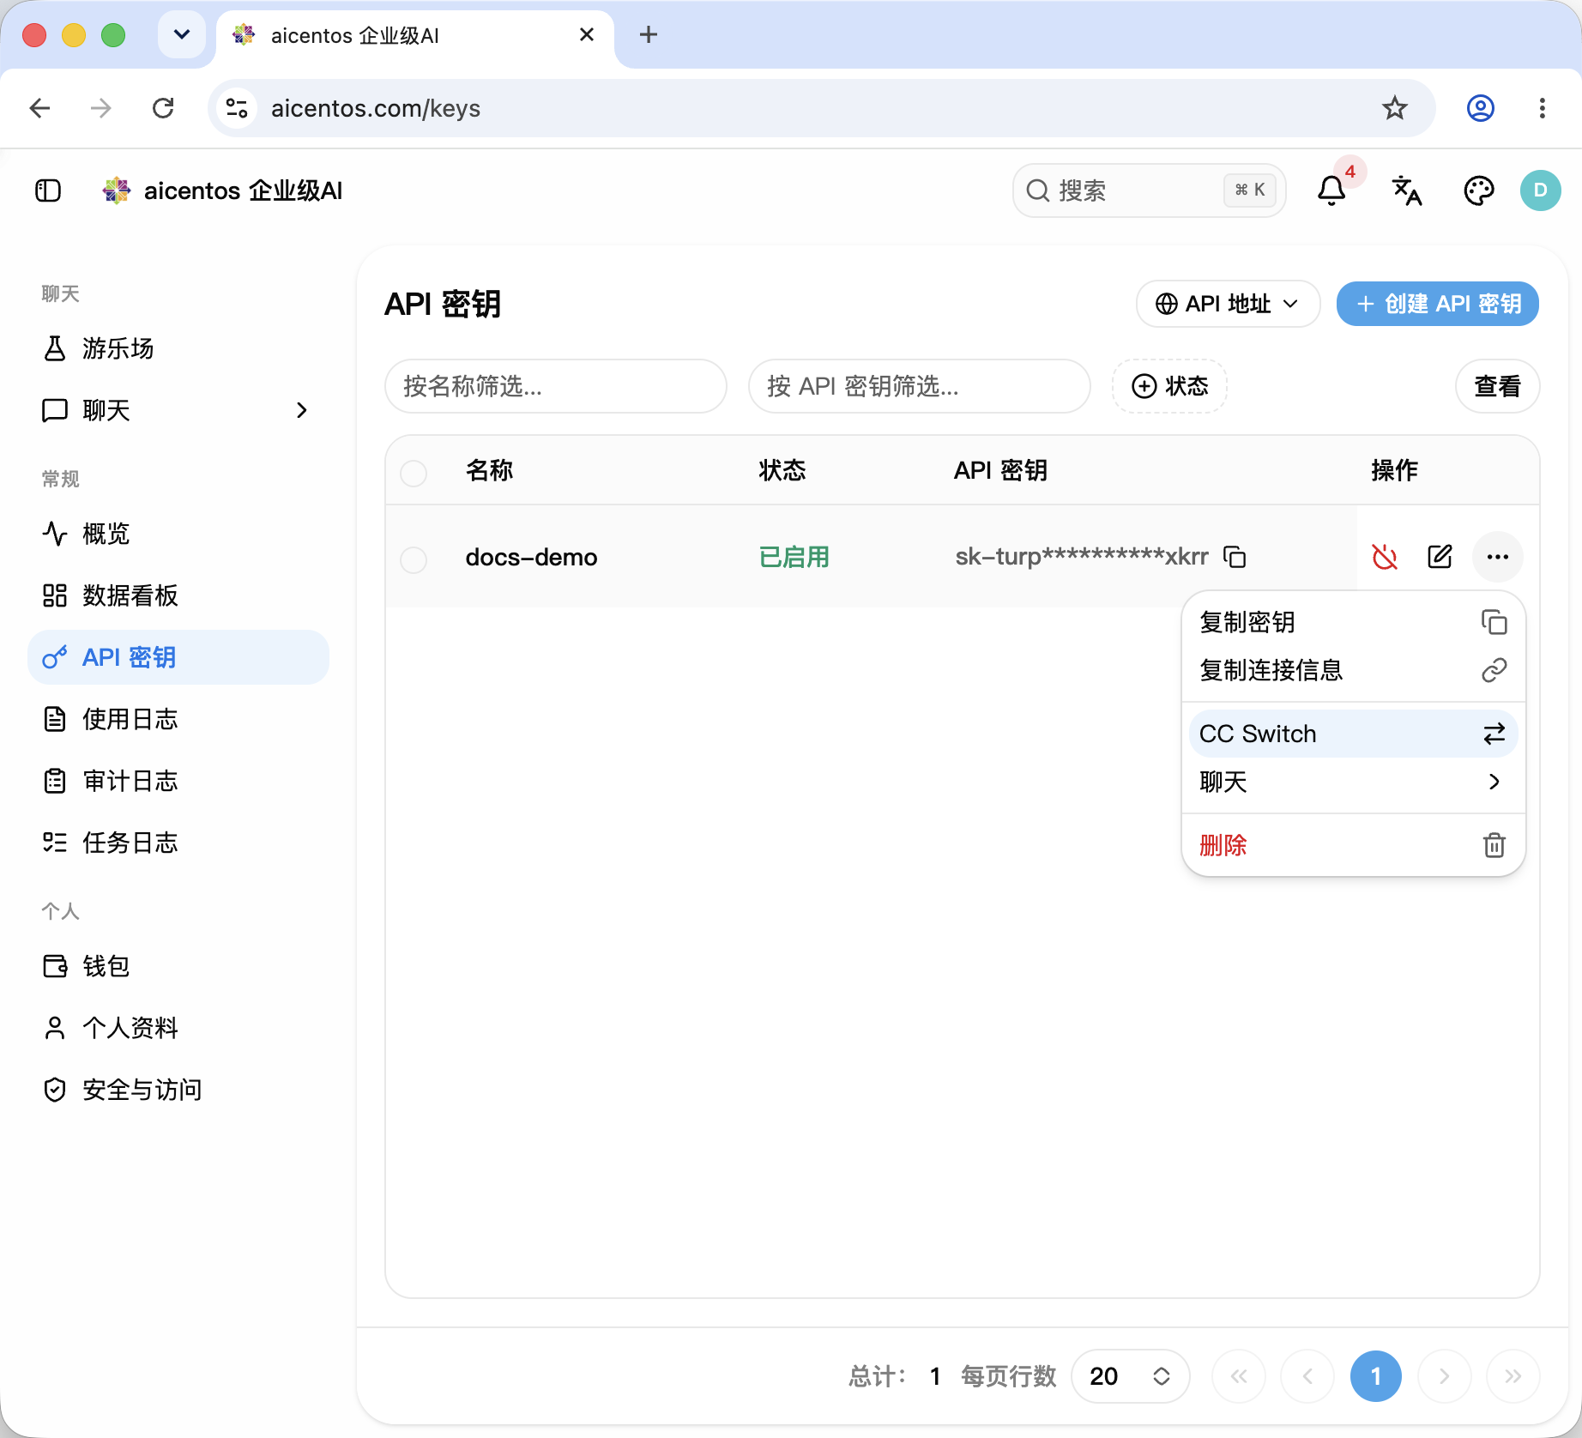Viewport: 1582px width, 1438px height.
Task: Click the more actions ellipsis button
Action: (x=1497, y=557)
